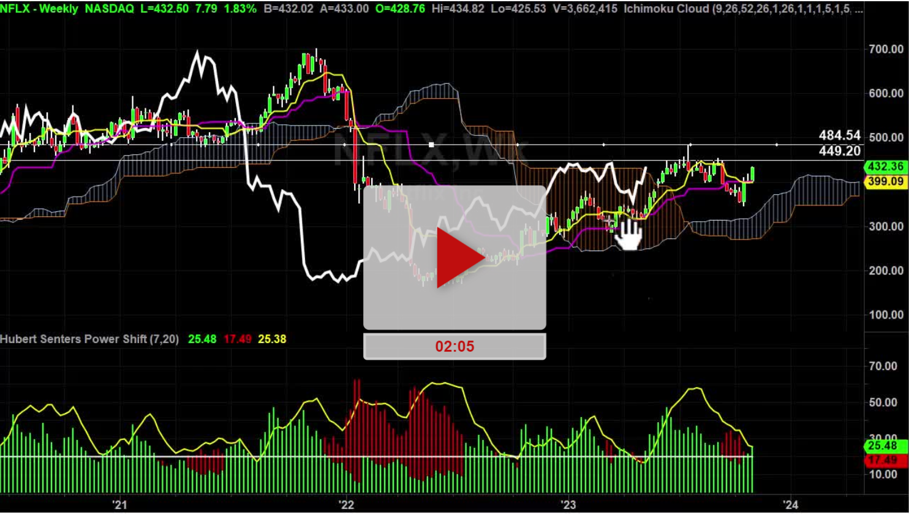Select the '24 year axis label
Viewport: 909px width, 514px height.
(790, 505)
